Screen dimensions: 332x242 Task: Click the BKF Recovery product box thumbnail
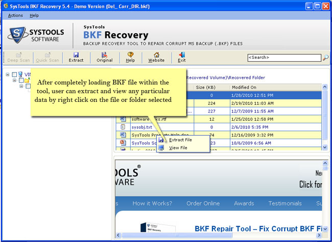pyautogui.click(x=158, y=227)
